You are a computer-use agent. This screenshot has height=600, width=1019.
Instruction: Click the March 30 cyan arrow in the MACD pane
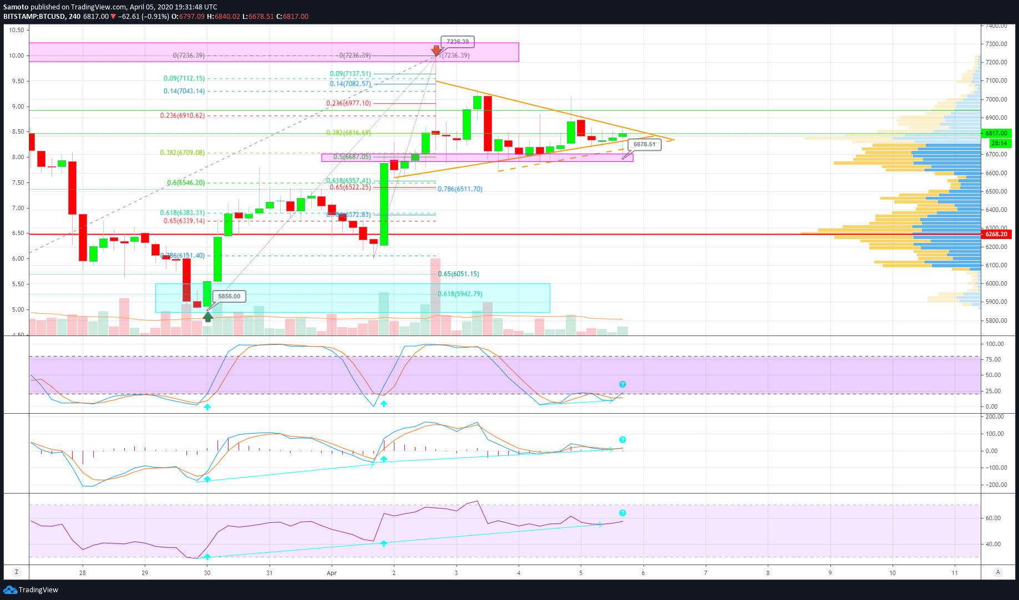point(207,479)
